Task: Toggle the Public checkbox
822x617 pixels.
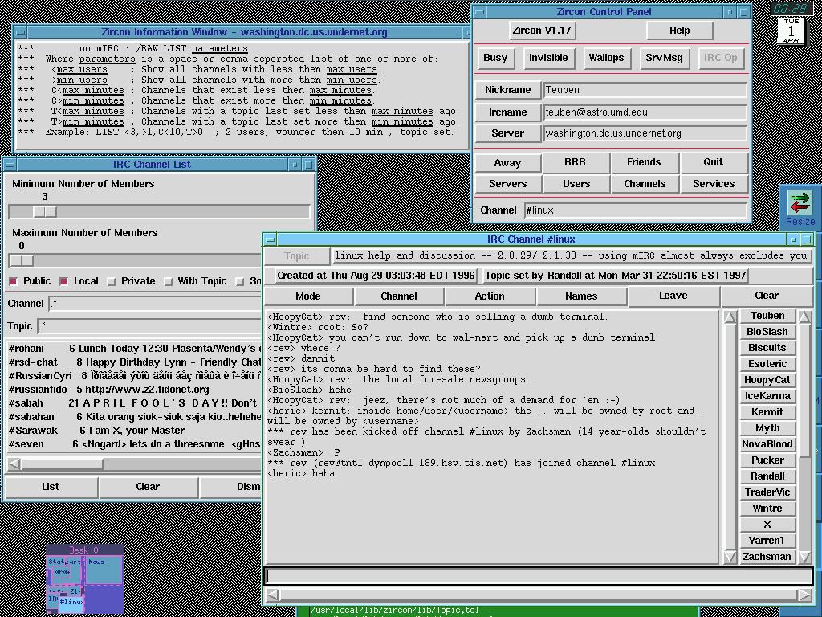Action: [x=14, y=281]
